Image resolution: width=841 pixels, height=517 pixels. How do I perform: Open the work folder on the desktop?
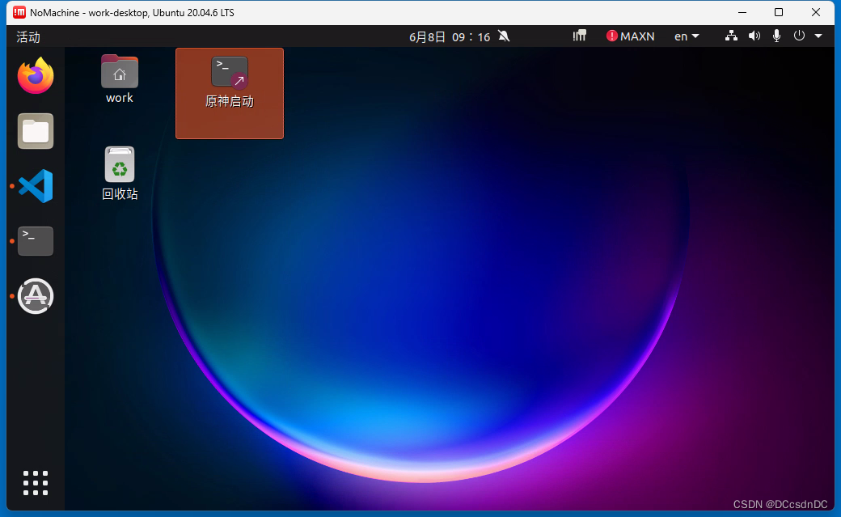point(119,71)
